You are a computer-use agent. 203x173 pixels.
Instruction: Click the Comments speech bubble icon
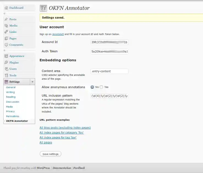[x=6, y=45]
